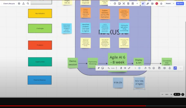Add emoji reaction with smiley icon

[154, 68]
